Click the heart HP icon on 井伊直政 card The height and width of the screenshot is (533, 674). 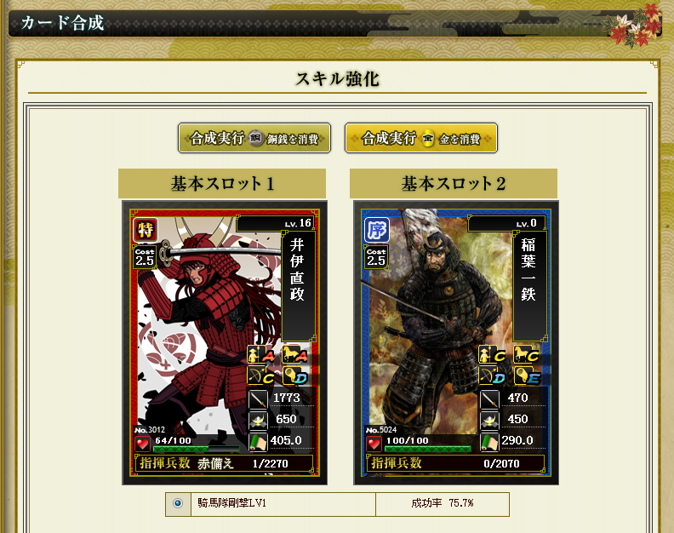pyautogui.click(x=142, y=444)
